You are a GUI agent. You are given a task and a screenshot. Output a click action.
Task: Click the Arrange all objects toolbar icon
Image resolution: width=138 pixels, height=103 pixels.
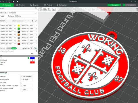point(54,9)
